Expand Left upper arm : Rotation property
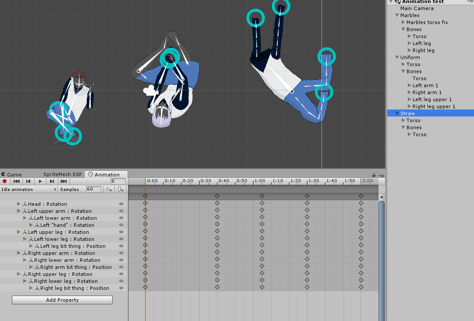Viewport: 474px width, 321px height. 19,211
